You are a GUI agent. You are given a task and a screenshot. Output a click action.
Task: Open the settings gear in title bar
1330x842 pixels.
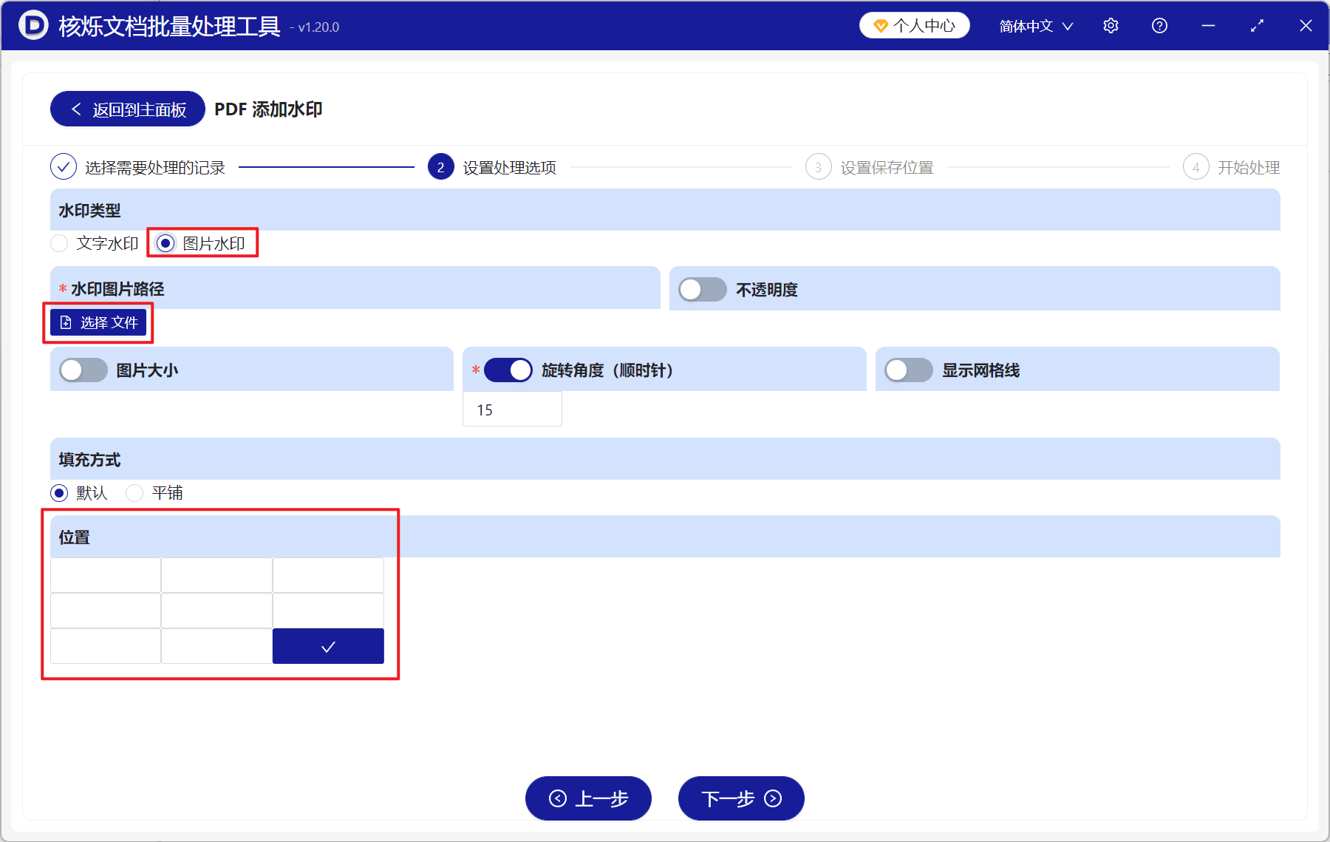(1111, 25)
